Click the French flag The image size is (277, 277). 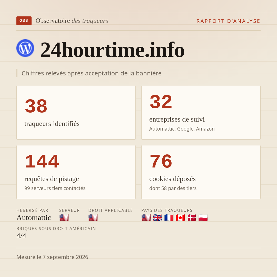coord(169,218)
